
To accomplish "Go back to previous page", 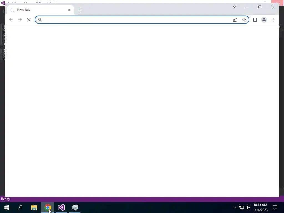I will (x=11, y=20).
